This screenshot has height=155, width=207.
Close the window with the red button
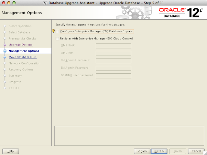click(x=4, y=3)
